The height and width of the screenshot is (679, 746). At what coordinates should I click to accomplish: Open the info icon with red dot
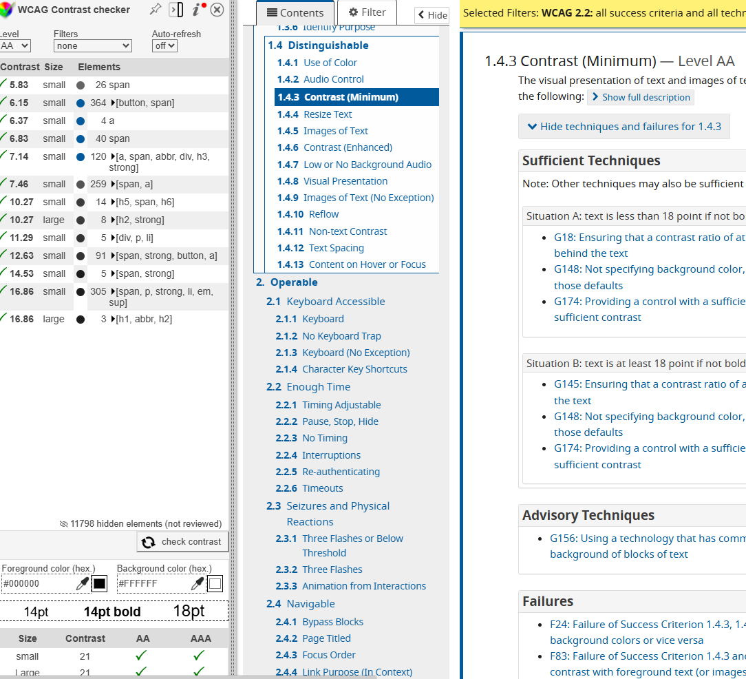[x=198, y=10]
